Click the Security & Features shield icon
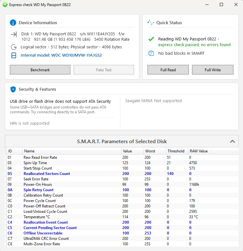243x251 pixels. 13,89
